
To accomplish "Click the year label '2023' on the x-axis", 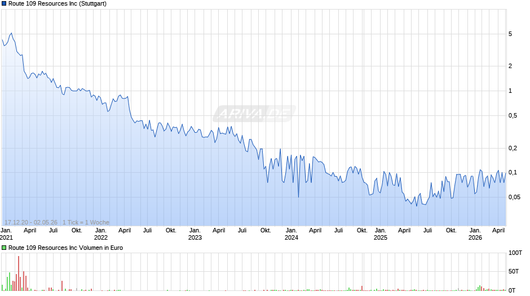I will point(195,237).
